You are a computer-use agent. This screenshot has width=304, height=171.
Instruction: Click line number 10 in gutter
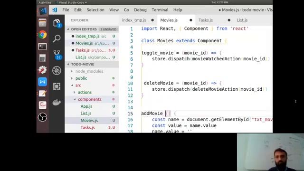pos(130,83)
